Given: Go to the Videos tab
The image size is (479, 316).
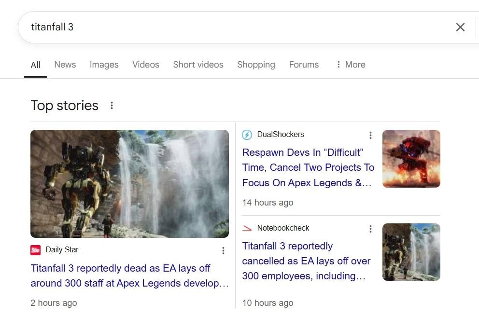Looking at the screenshot, I should coord(146,65).
